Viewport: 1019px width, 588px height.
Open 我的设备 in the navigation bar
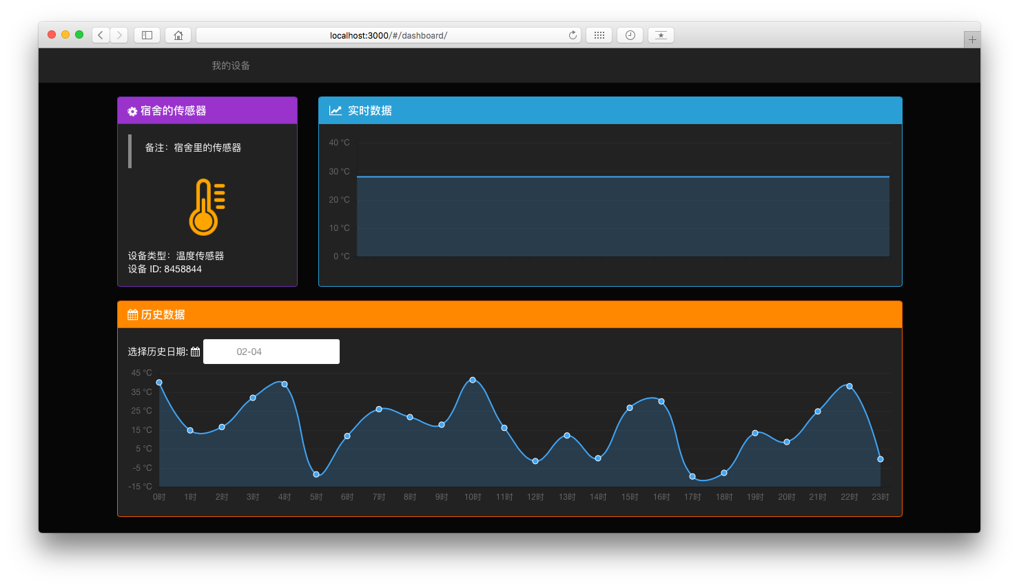point(231,65)
